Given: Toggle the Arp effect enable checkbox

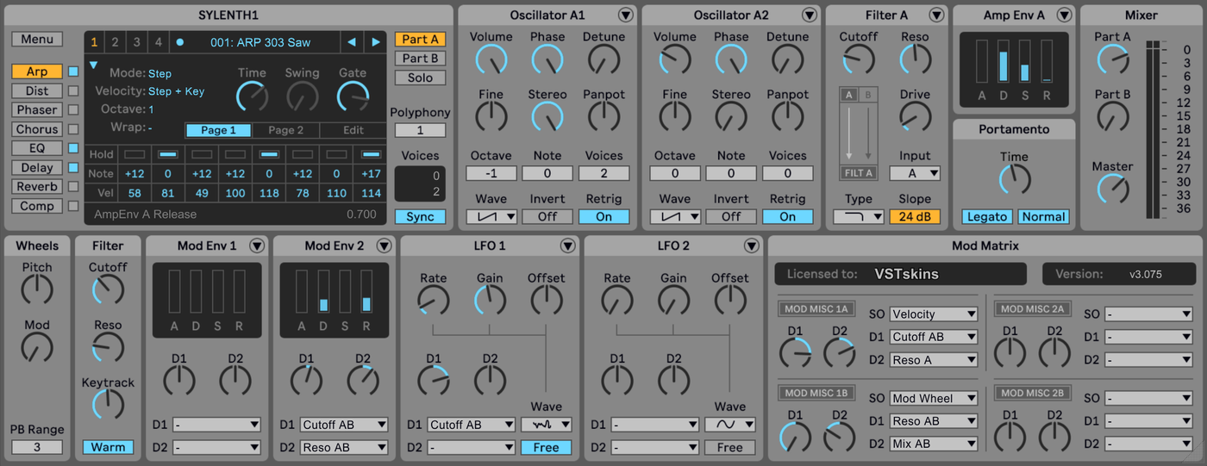Looking at the screenshot, I should pyautogui.click(x=73, y=71).
